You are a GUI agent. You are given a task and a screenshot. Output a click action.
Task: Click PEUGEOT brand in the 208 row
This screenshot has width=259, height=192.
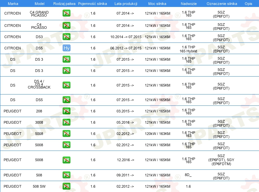pyautogui.click(x=13, y=111)
